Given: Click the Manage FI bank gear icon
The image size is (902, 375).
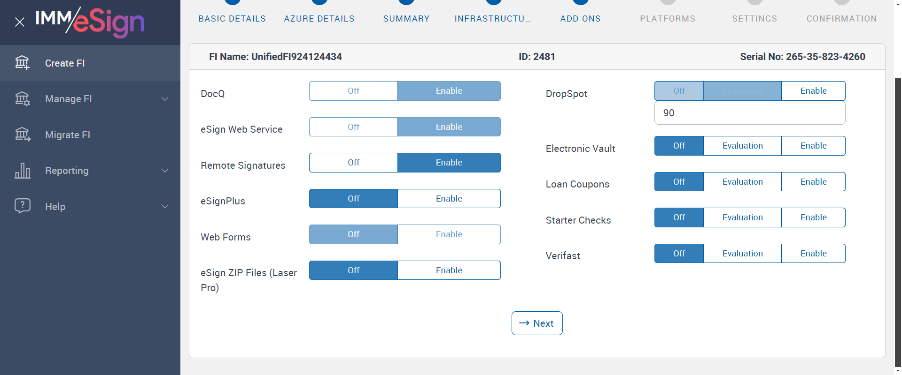Looking at the screenshot, I should tap(23, 99).
